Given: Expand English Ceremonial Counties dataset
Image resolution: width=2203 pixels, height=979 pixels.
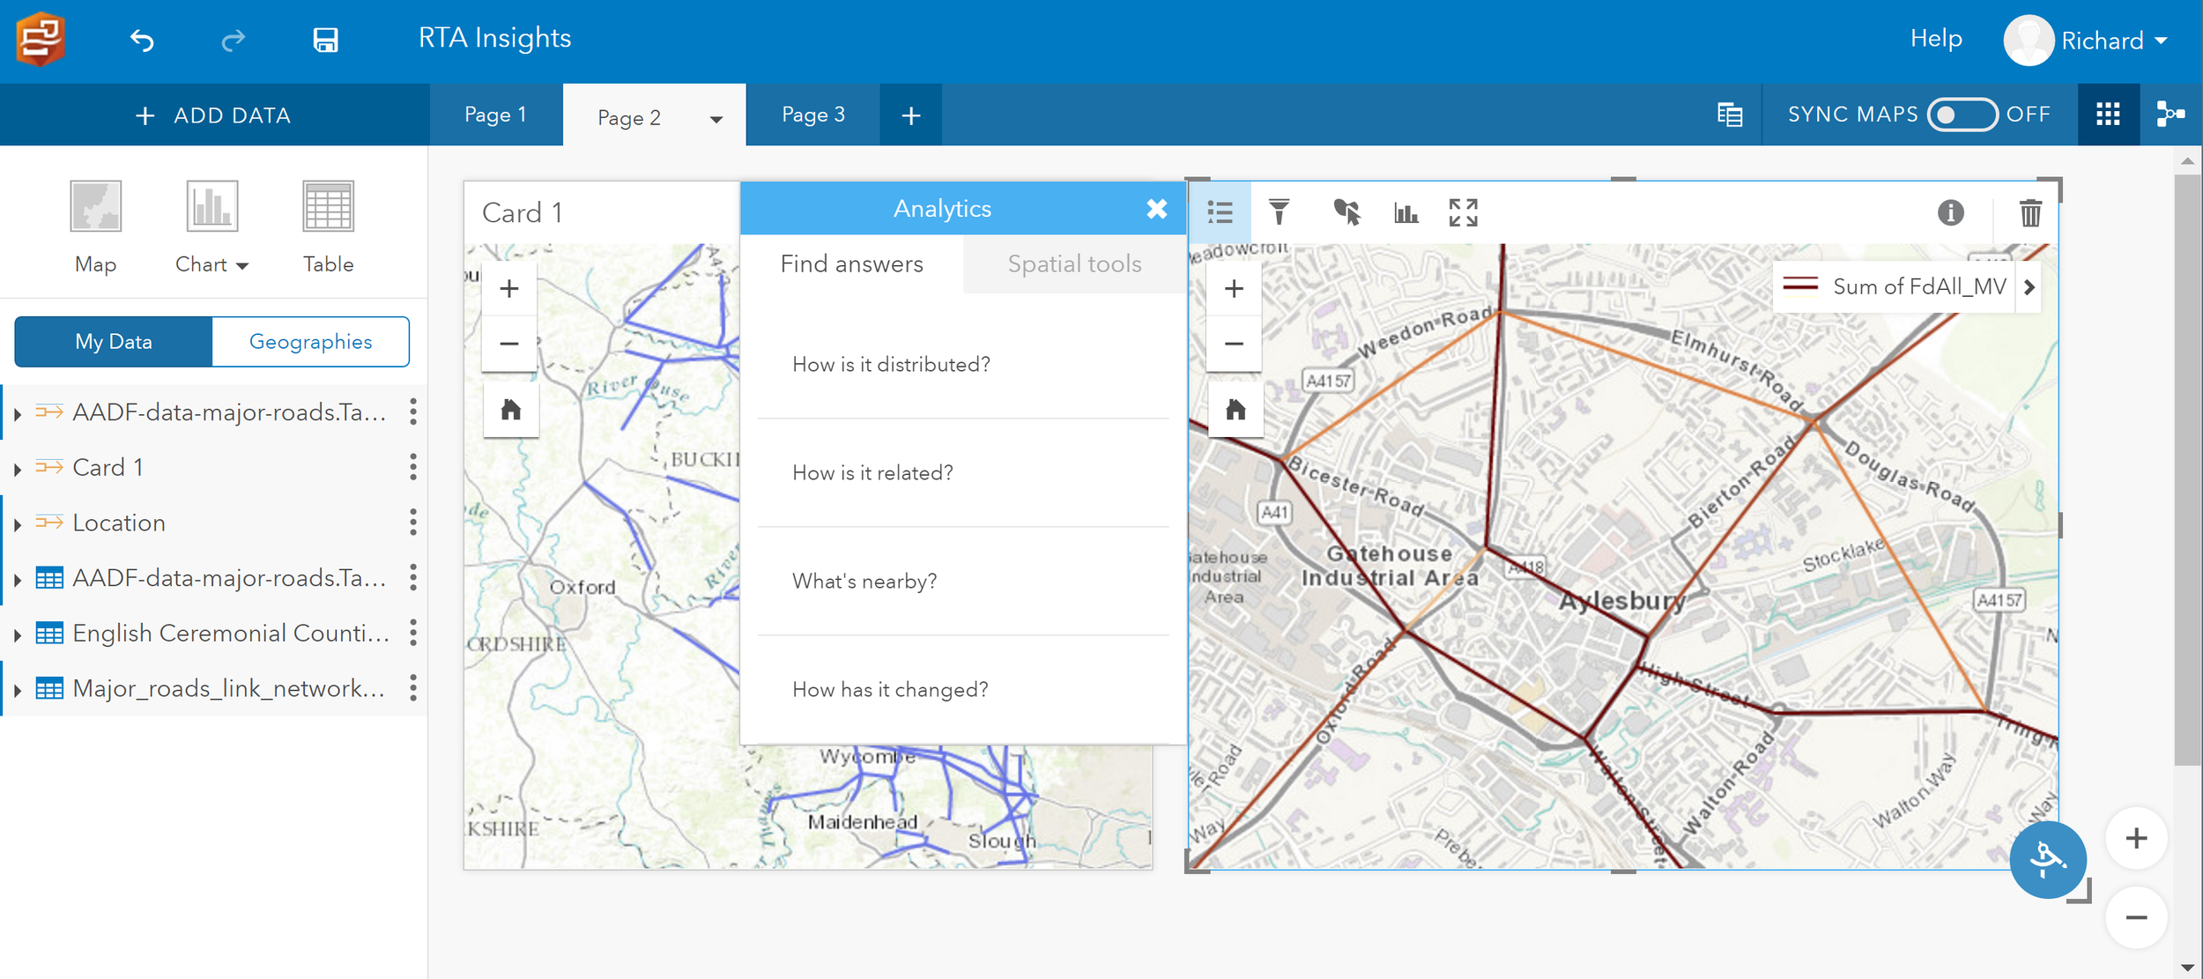Looking at the screenshot, I should pos(18,634).
